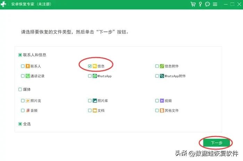Open the chat feedback bubble icon
243x161 pixels.
[208, 5]
